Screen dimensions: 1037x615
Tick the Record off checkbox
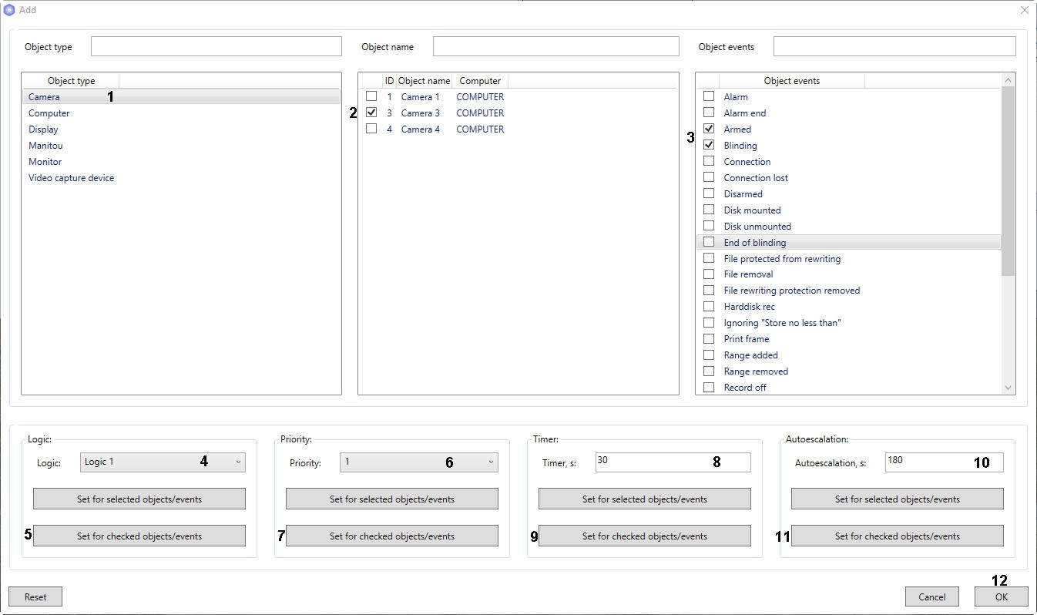pos(709,387)
